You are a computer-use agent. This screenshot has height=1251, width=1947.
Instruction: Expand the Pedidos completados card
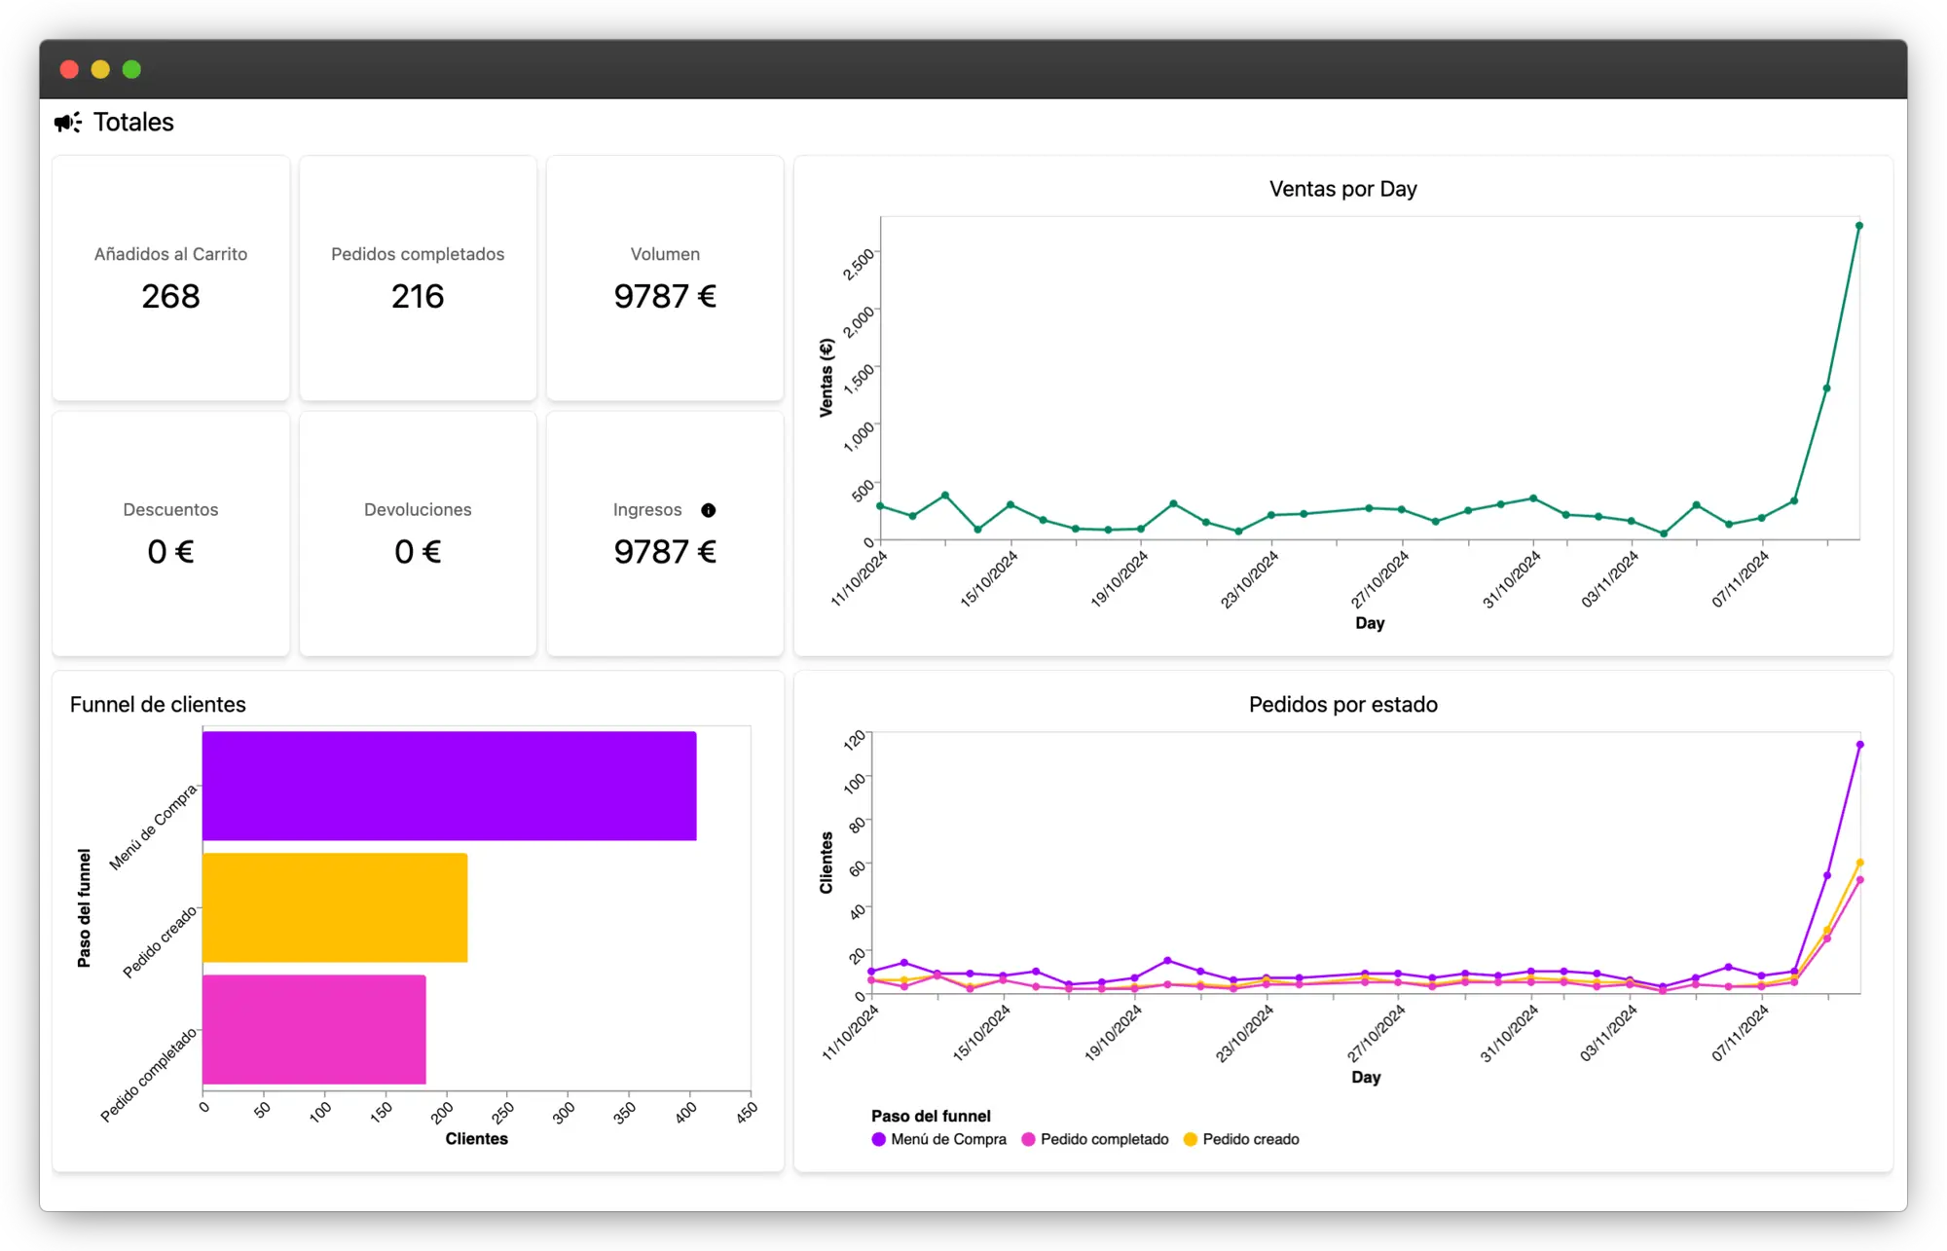(x=418, y=277)
